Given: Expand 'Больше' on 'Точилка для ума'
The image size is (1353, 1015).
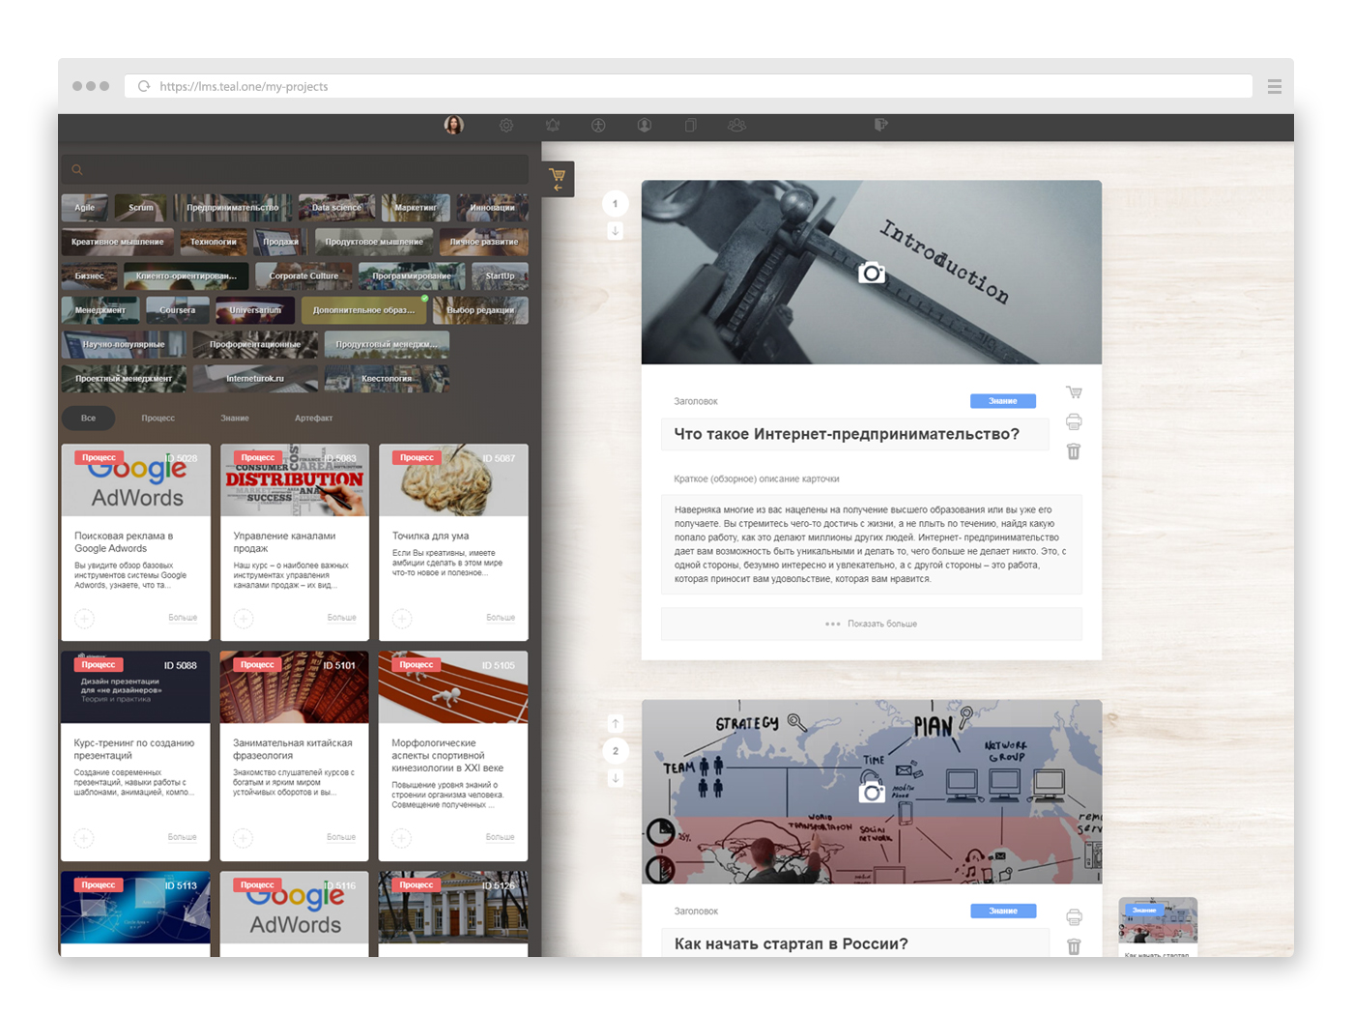Looking at the screenshot, I should tap(501, 618).
